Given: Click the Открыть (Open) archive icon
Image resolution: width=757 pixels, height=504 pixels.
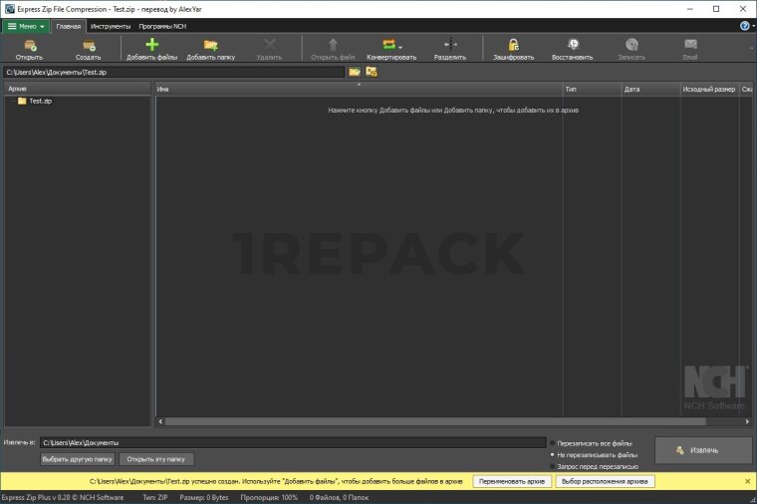Looking at the screenshot, I should [x=29, y=45].
